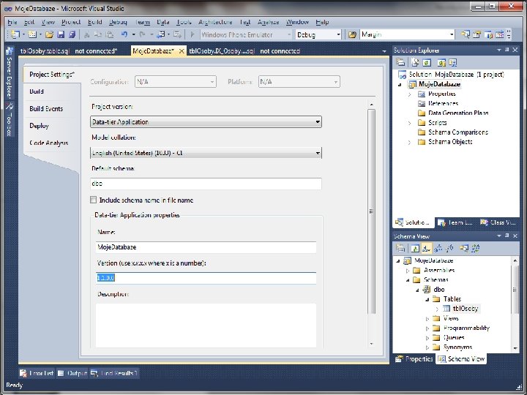Open the Error List panel
Viewport: 527px width, 395px height.
point(37,373)
